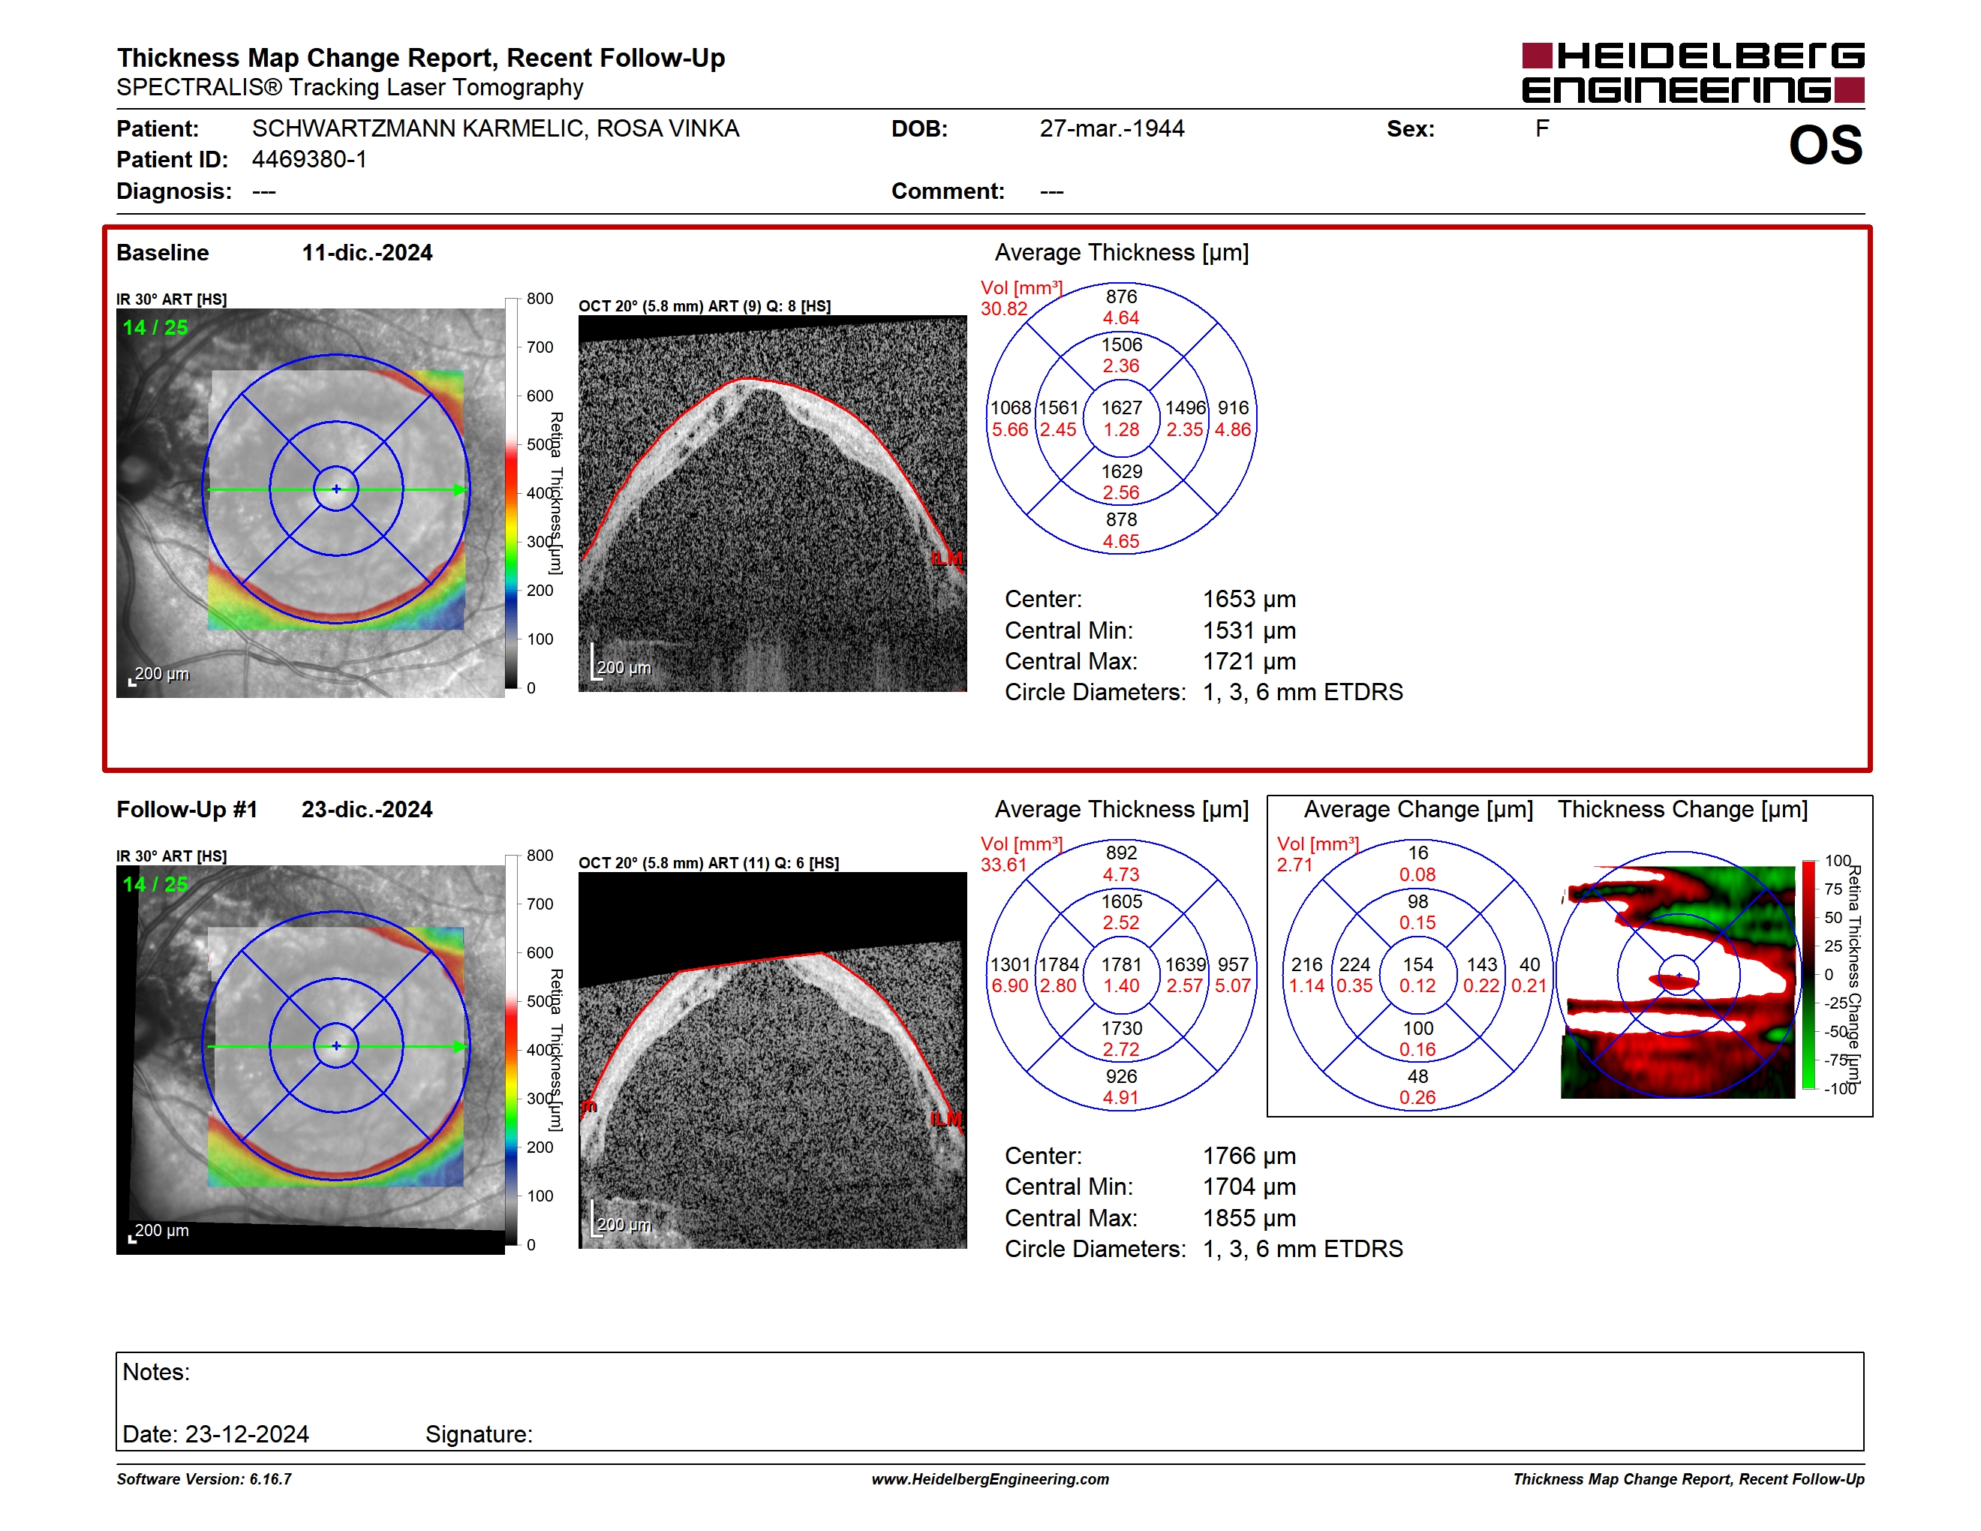Viewport: 1981px width, 1531px height.
Task: Click Baseline inner inferior value 1629
Action: point(1122,471)
